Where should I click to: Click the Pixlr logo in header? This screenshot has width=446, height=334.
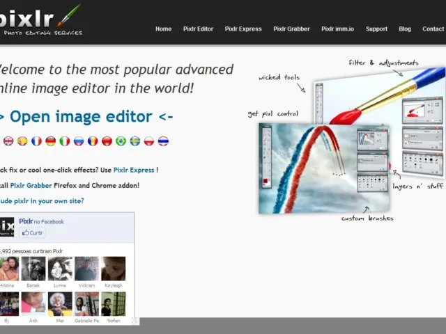click(40, 20)
